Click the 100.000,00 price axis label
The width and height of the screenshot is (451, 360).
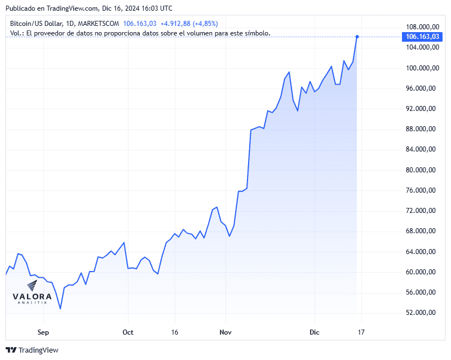422,68
